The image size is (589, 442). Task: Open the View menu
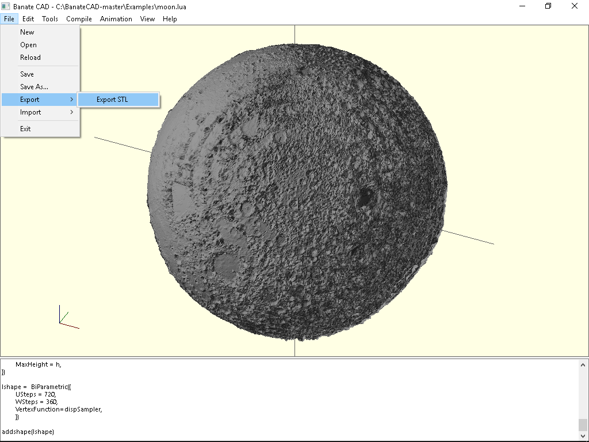tap(147, 18)
